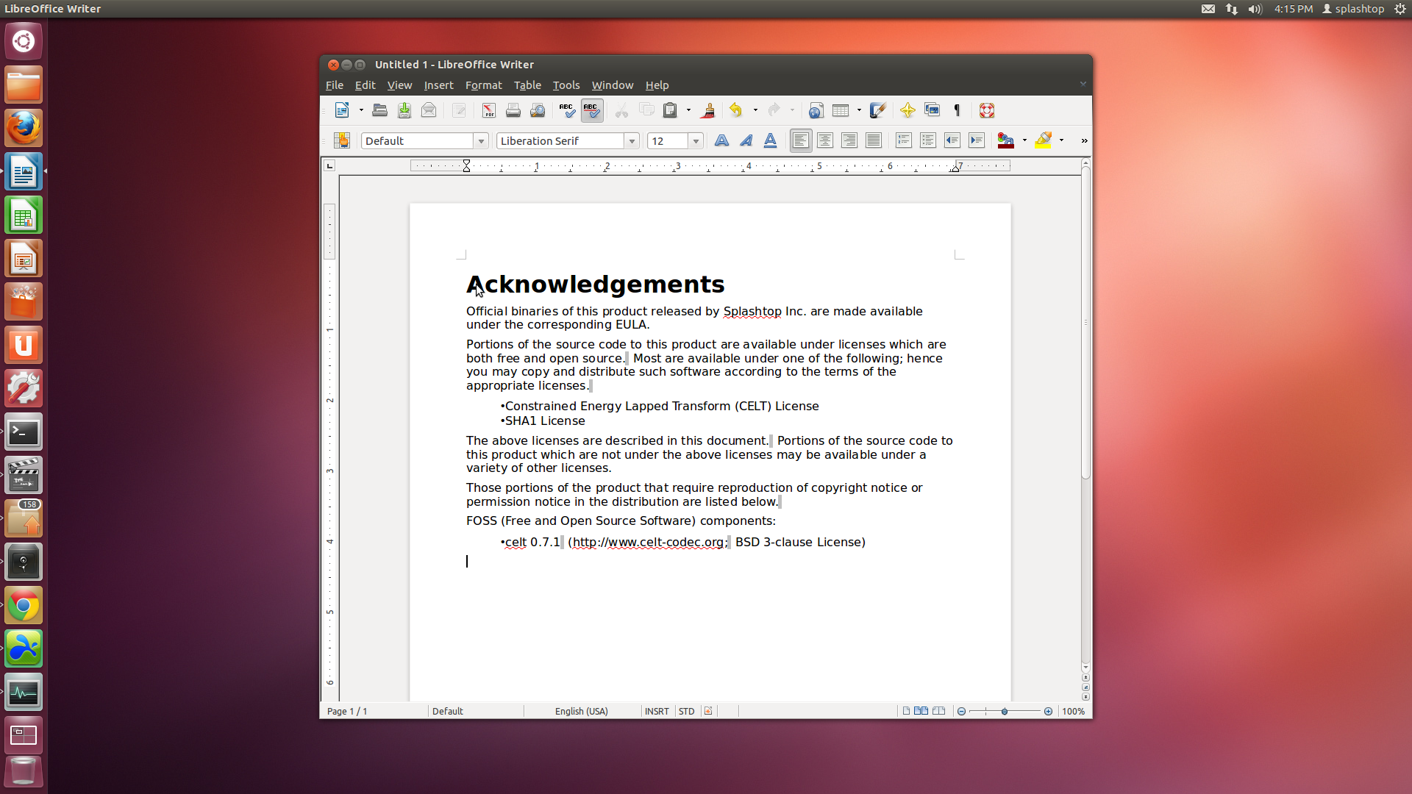The height and width of the screenshot is (794, 1412).
Task: Open the Table menu
Action: pyautogui.click(x=527, y=85)
